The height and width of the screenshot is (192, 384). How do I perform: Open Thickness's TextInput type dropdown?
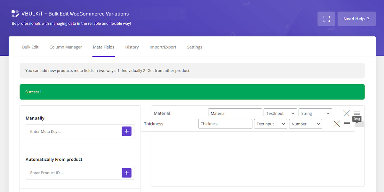pyautogui.click(x=270, y=124)
